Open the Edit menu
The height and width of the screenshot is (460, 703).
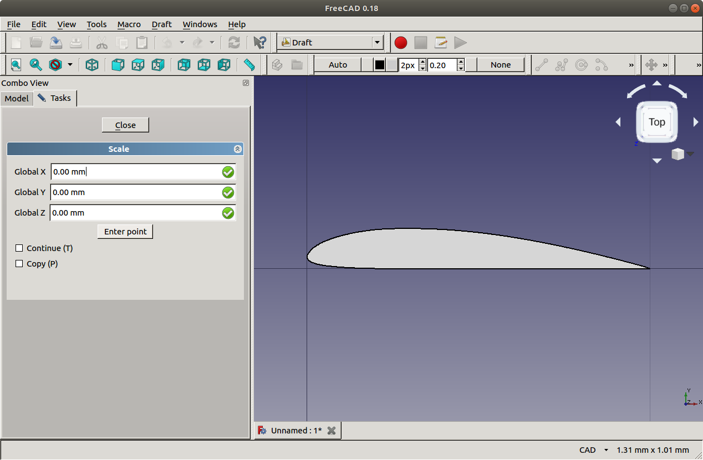(39, 24)
